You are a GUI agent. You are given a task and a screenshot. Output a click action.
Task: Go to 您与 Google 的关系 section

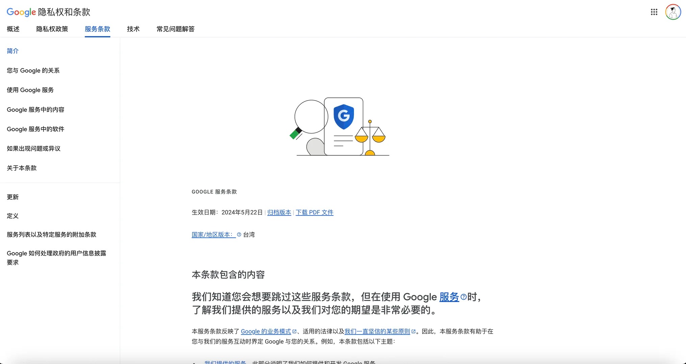pos(33,70)
